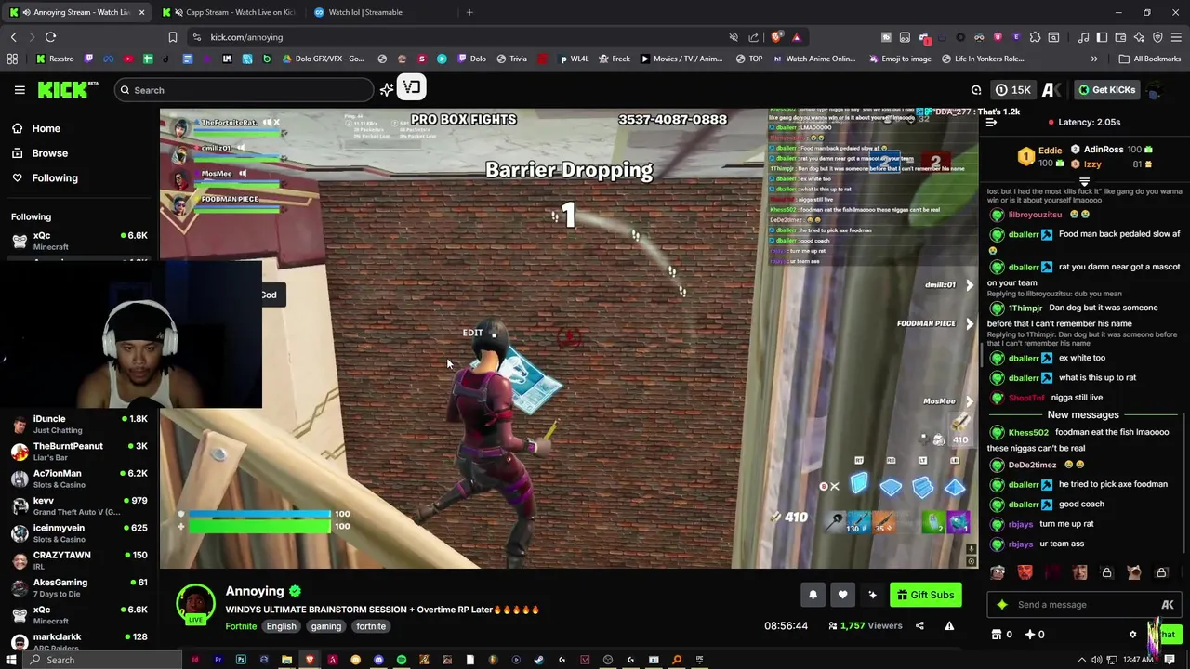
Task: Select the fortnite tag
Action: [x=371, y=626]
